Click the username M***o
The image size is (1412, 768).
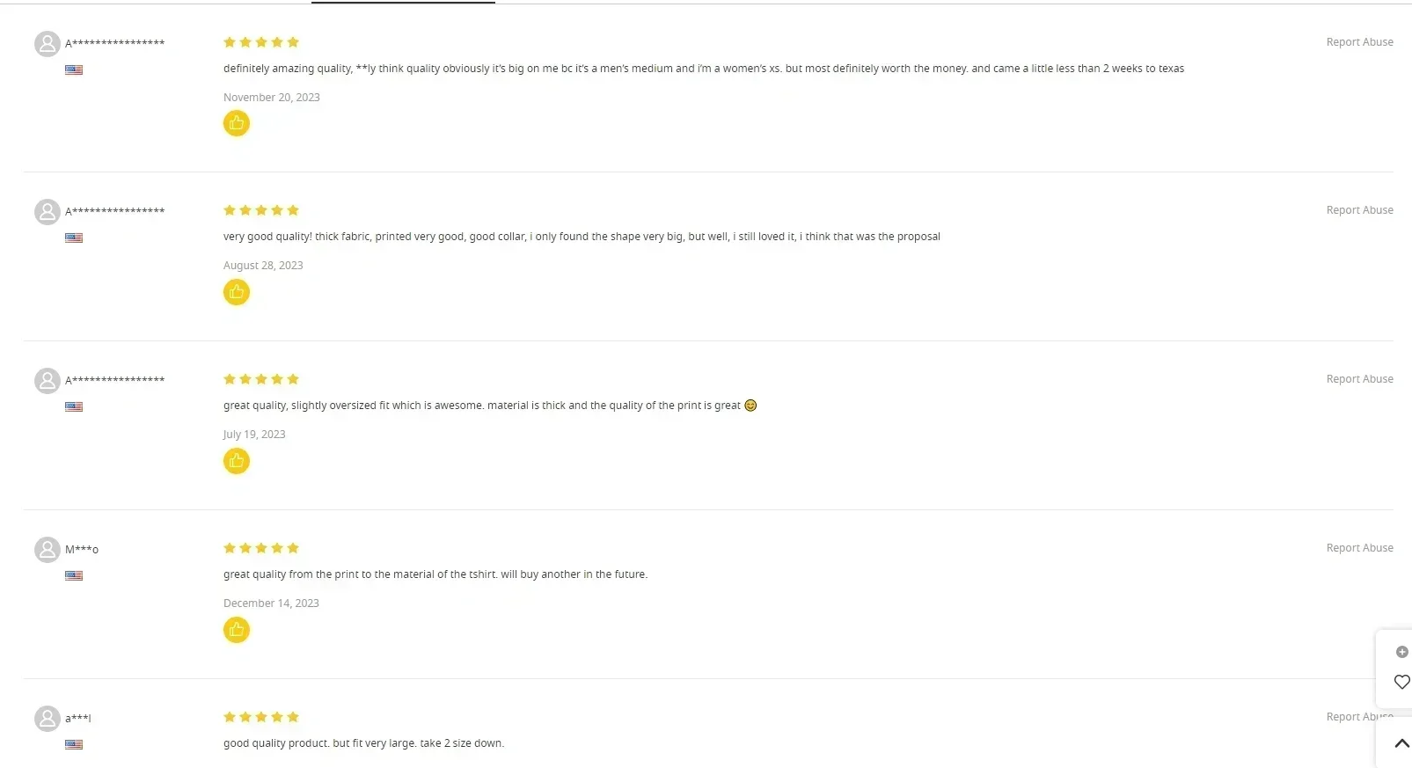pyautogui.click(x=82, y=550)
